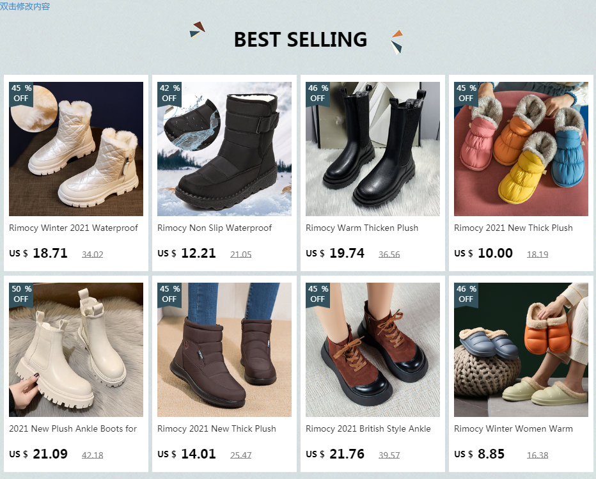
Task: Click the brown thick plush boots photo
Action: [x=224, y=350]
